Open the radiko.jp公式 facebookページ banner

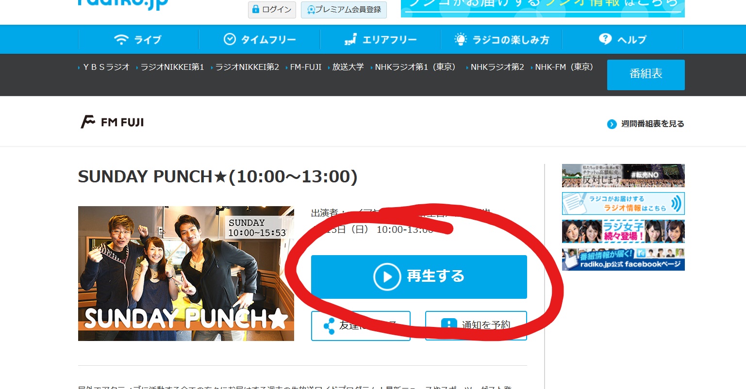623,259
